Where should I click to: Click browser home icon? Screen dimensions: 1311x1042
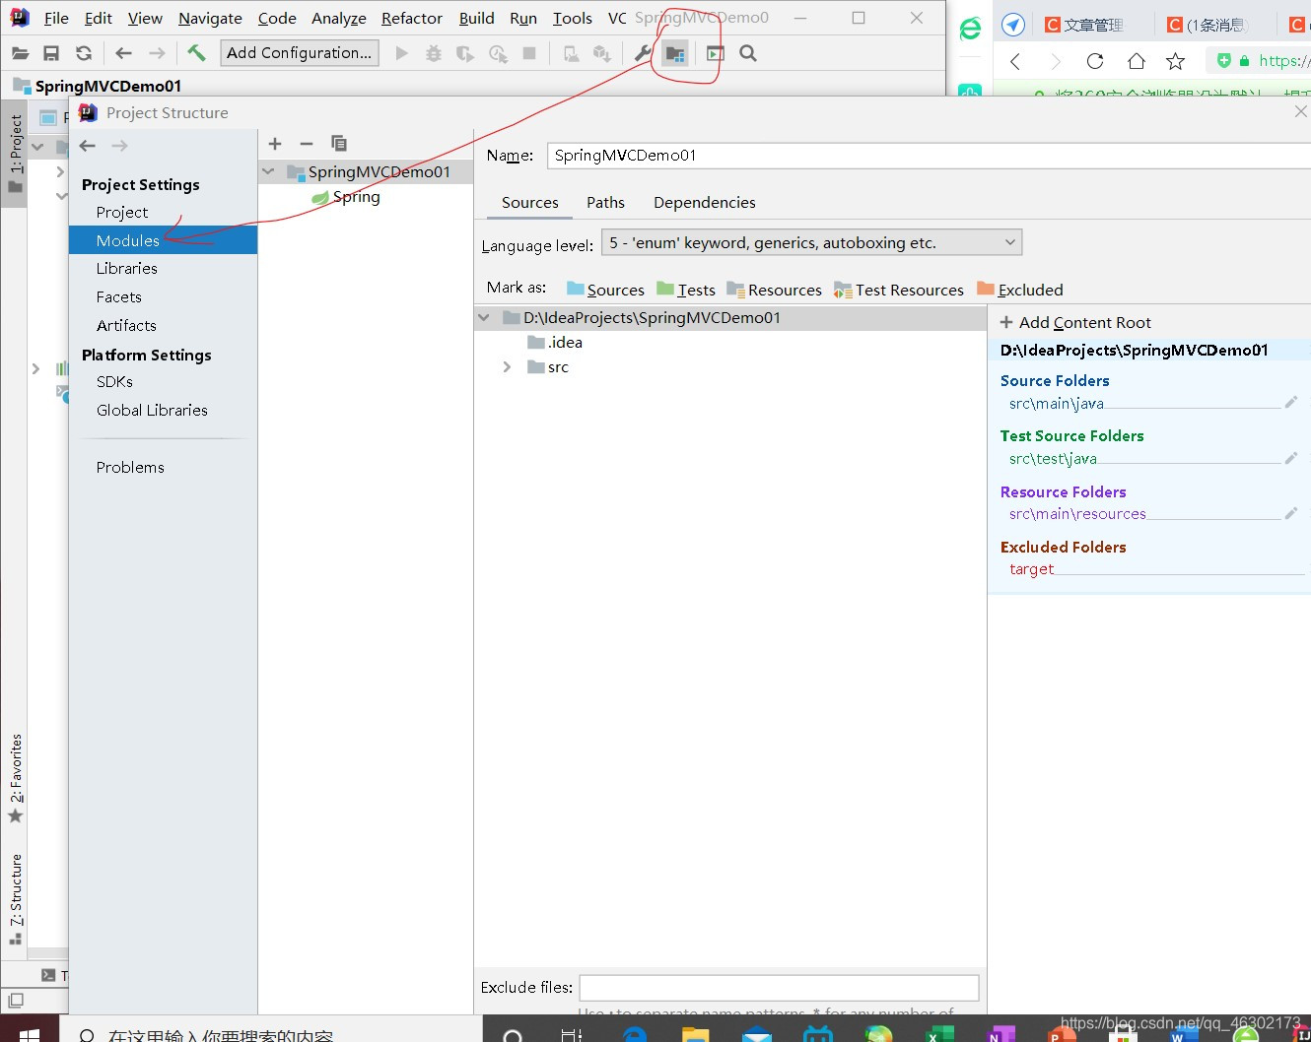click(1136, 61)
